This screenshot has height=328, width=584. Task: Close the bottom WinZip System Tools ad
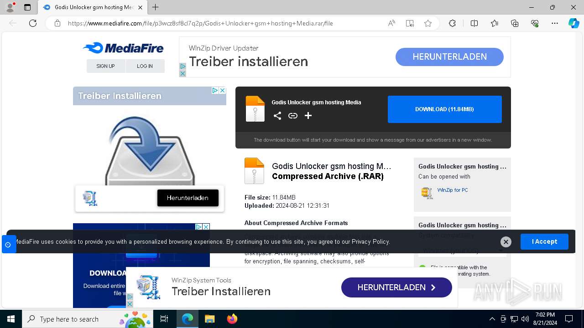(130, 304)
